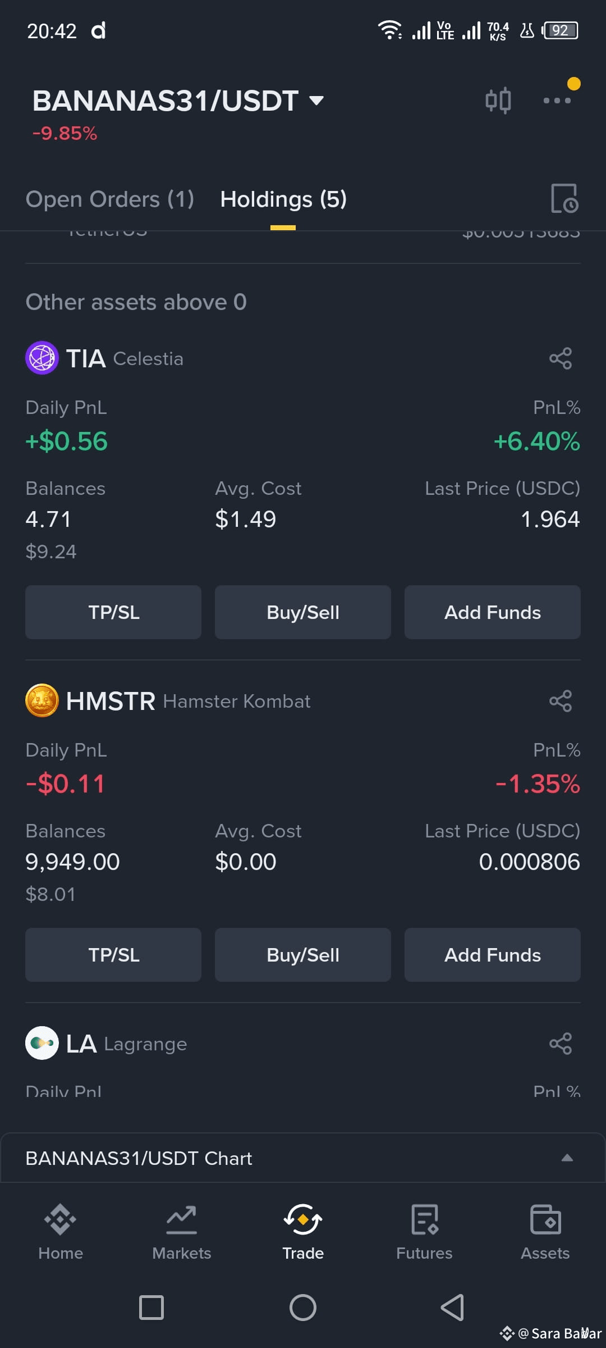
Task: Open the three-dot more options menu
Action: click(557, 101)
